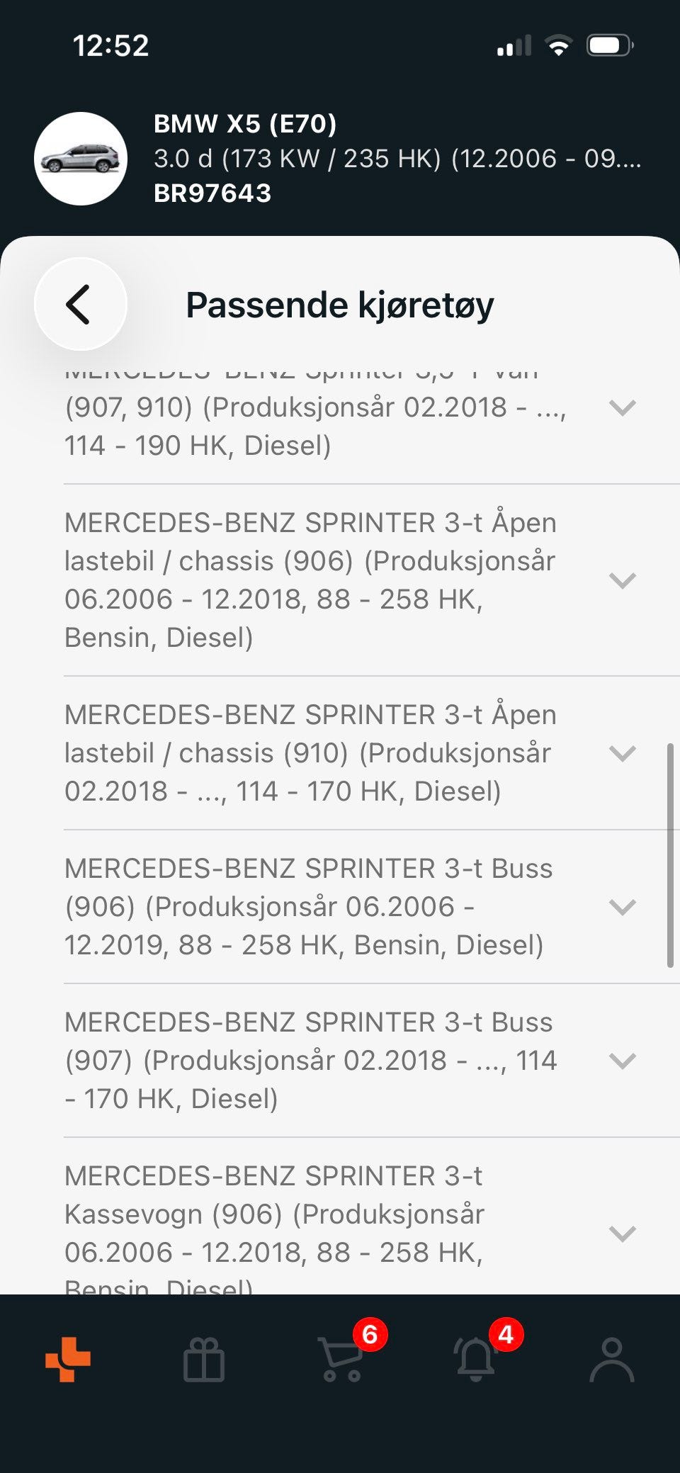
Task: Expand Sprinter 3-t Kassevogn (906) chevron
Action: (x=623, y=1234)
